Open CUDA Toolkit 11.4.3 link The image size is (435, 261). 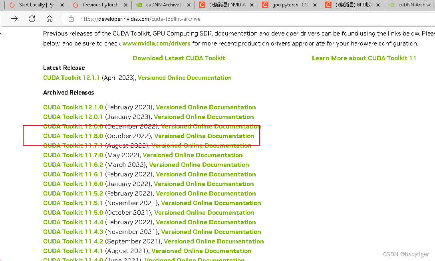[73, 231]
